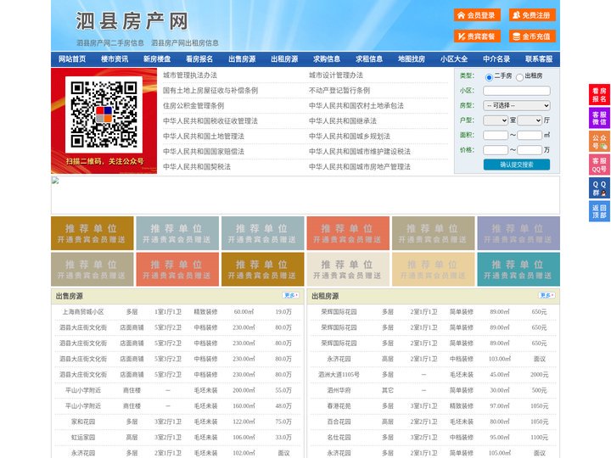The width and height of the screenshot is (611, 458).
Task: Open 城市设计管理办法 article link
Action: point(336,75)
